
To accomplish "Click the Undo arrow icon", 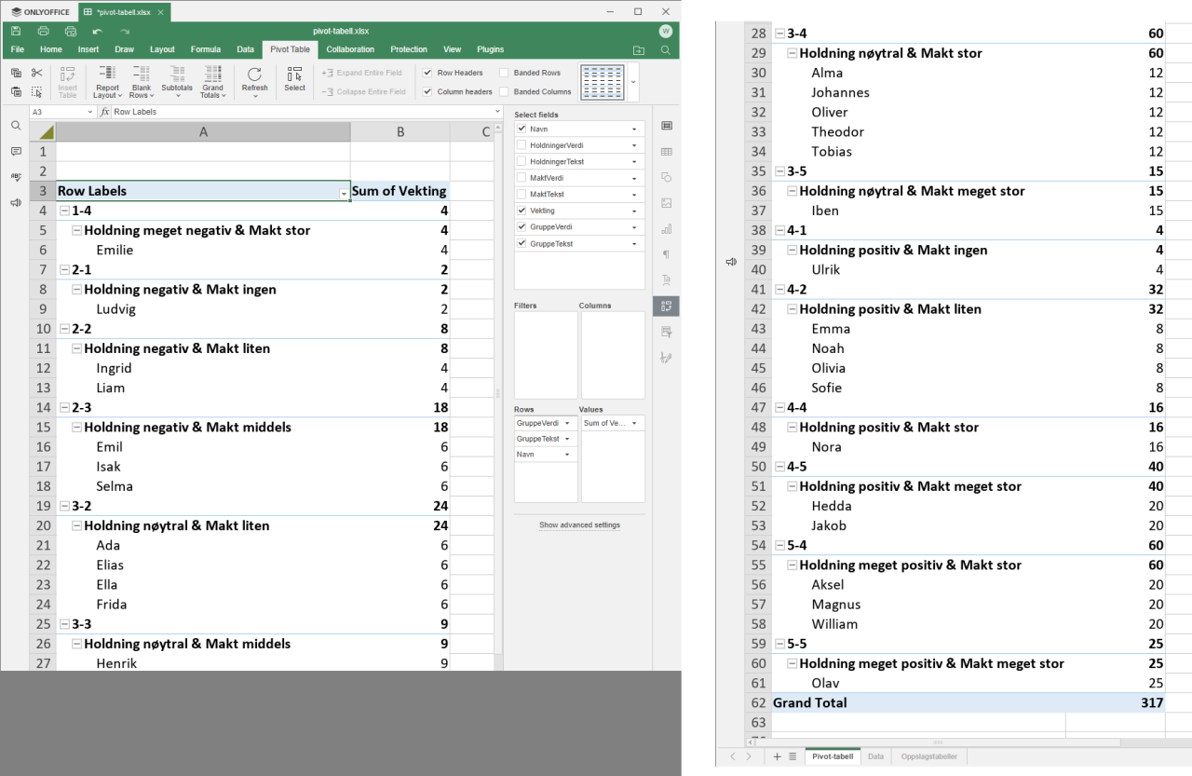I will coord(97,31).
